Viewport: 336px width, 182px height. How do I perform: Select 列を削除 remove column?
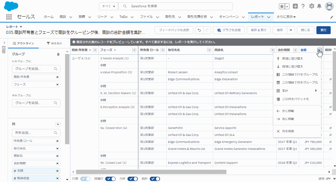click(297, 131)
